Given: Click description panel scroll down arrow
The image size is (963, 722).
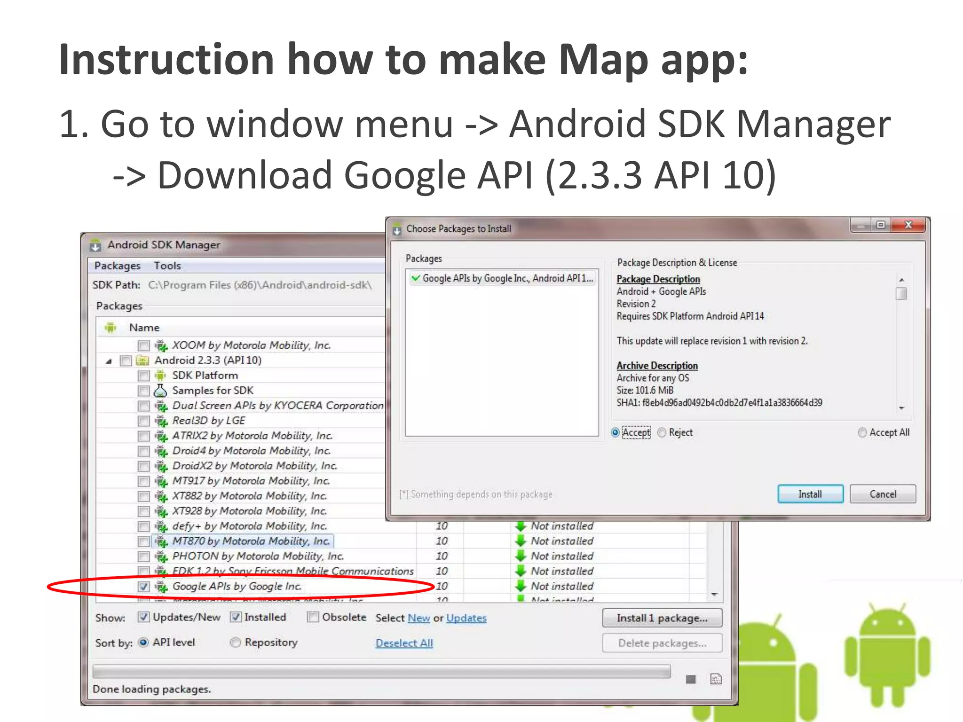Looking at the screenshot, I should coord(901,408).
